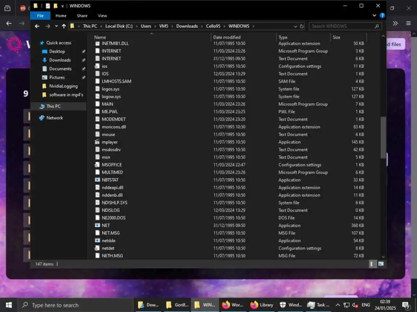Select the NE2000.DOS file
This screenshot has width=417, height=312.
[x=114, y=218]
